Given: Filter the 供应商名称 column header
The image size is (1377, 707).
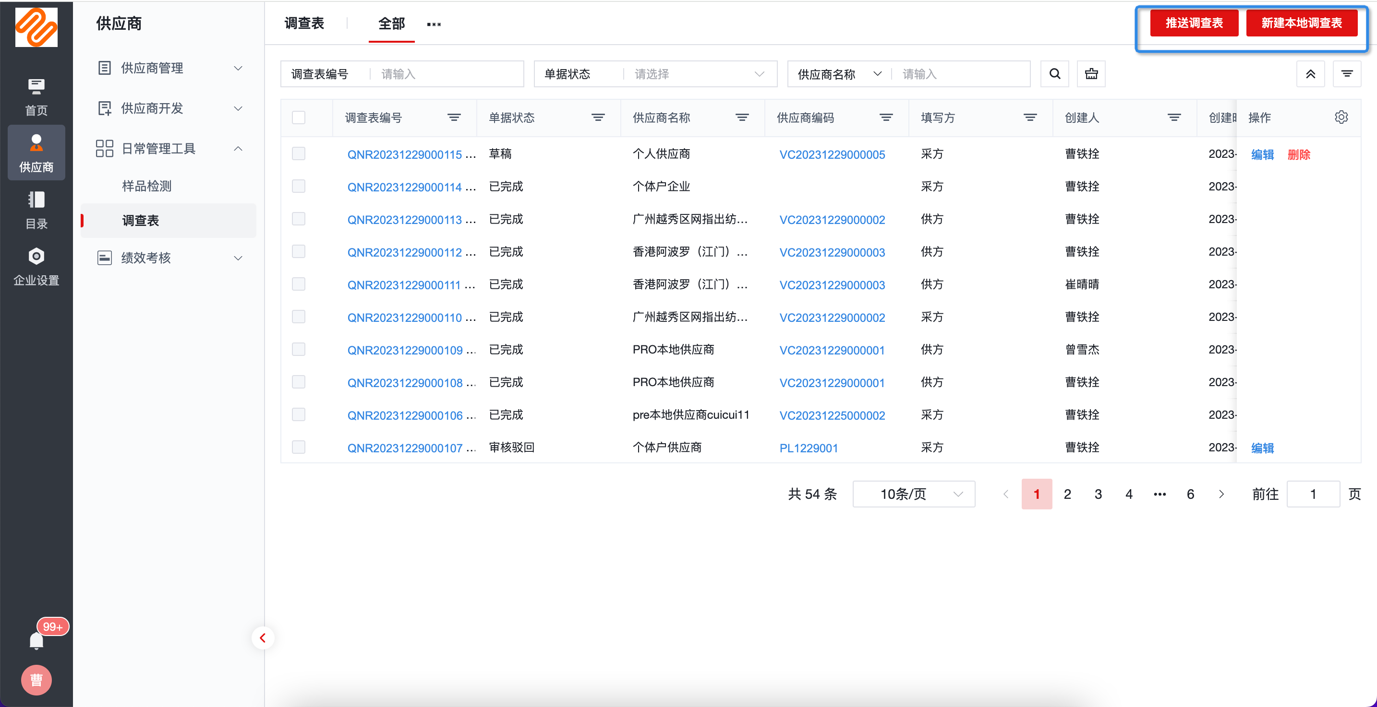Looking at the screenshot, I should 742,118.
